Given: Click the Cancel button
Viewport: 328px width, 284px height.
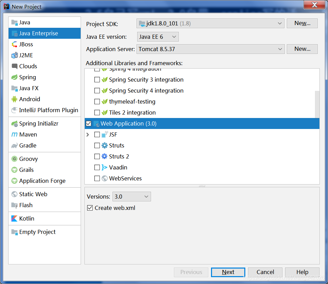Looking at the screenshot, I should (x=265, y=272).
